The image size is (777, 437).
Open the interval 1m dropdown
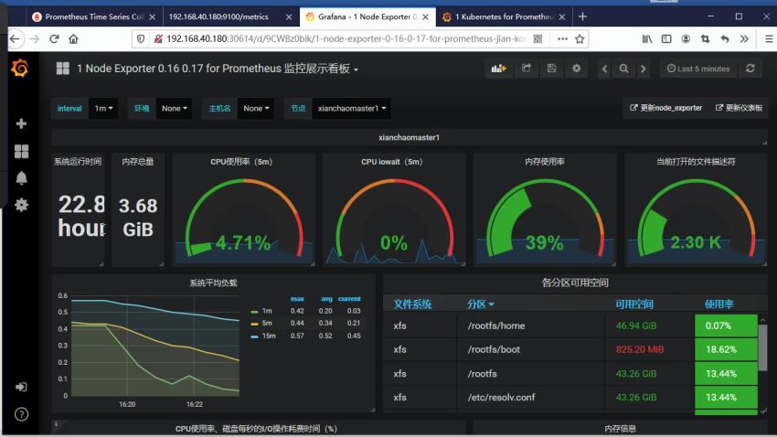pyautogui.click(x=103, y=108)
